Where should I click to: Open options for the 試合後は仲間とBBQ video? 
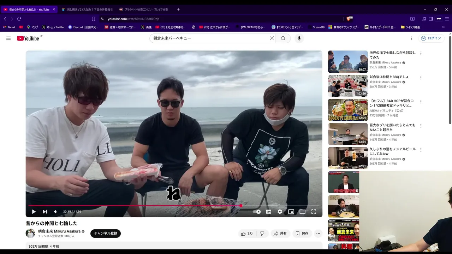[421, 77]
